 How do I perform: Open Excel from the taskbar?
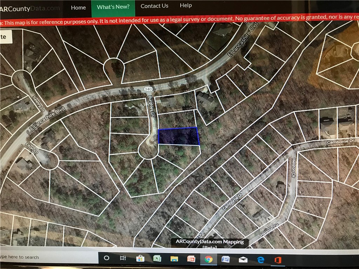[157, 259]
